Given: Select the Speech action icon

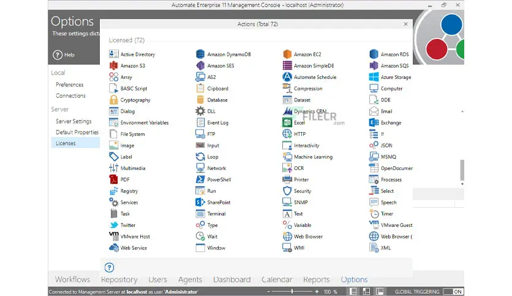Looking at the screenshot, I should pyautogui.click(x=374, y=202).
